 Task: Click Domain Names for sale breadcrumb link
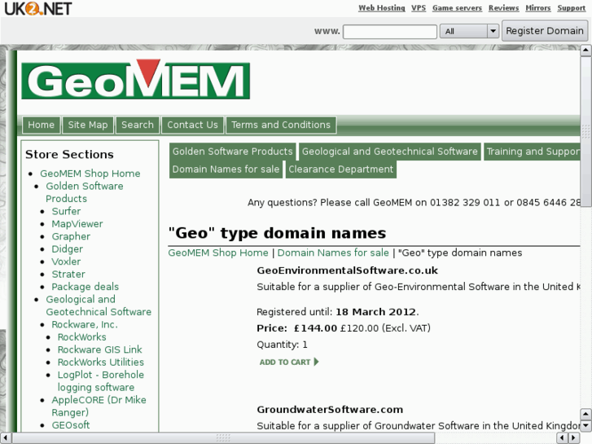[x=333, y=253]
